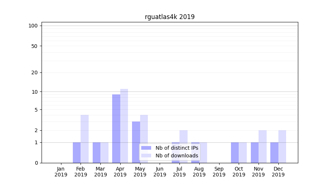The image size is (331, 183).
Task: Select the Nb of downloads legend label
Action: point(177,156)
